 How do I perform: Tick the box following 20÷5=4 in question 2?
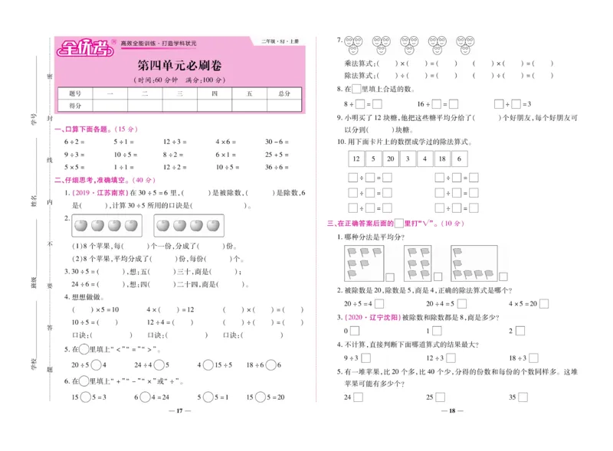pos(382,305)
